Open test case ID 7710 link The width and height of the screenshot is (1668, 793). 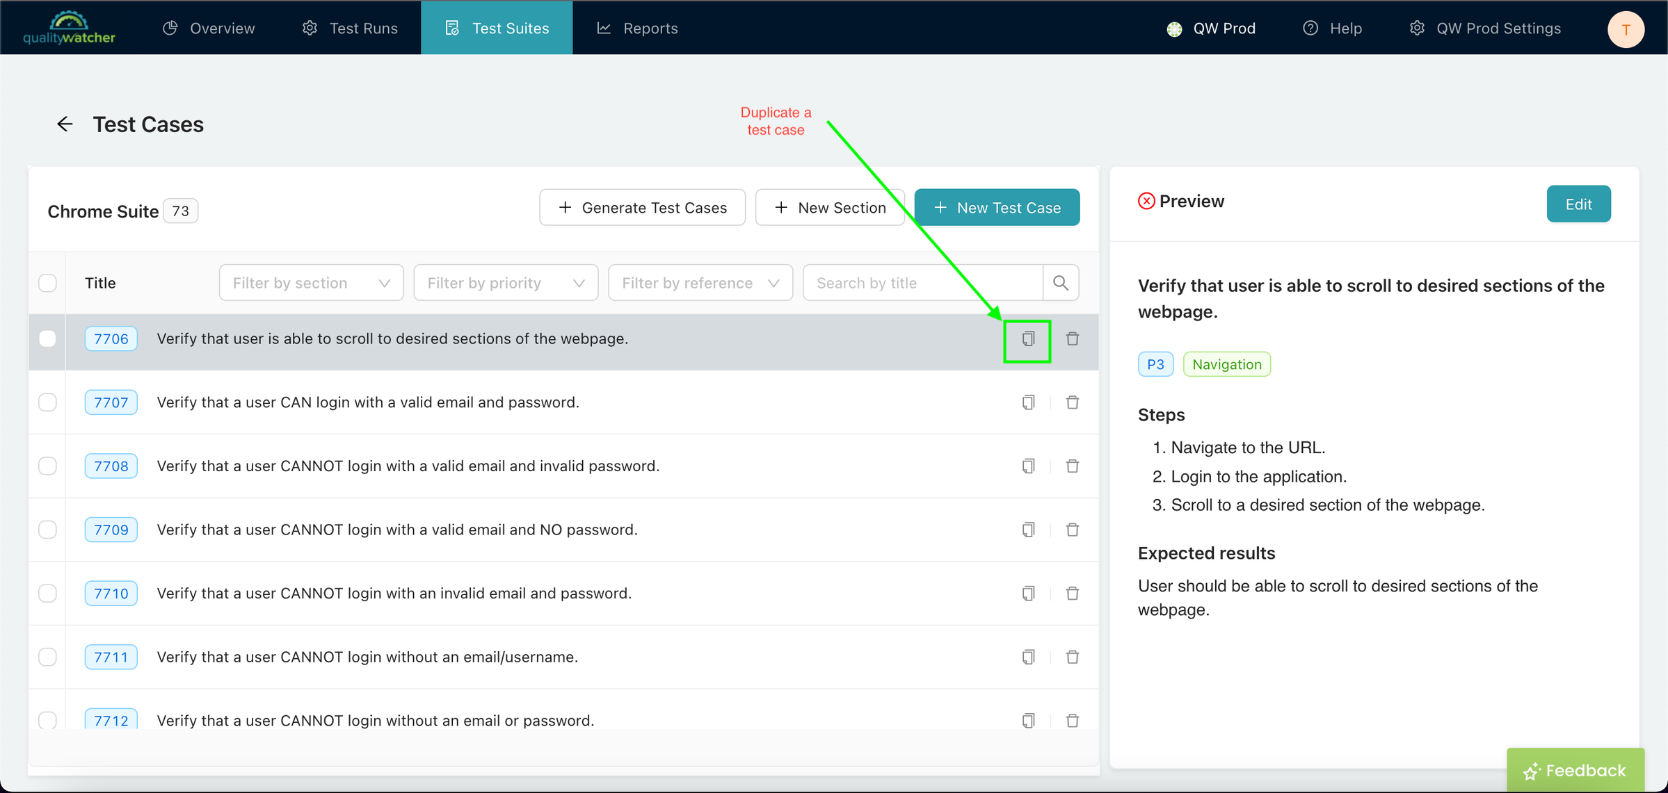pos(111,594)
